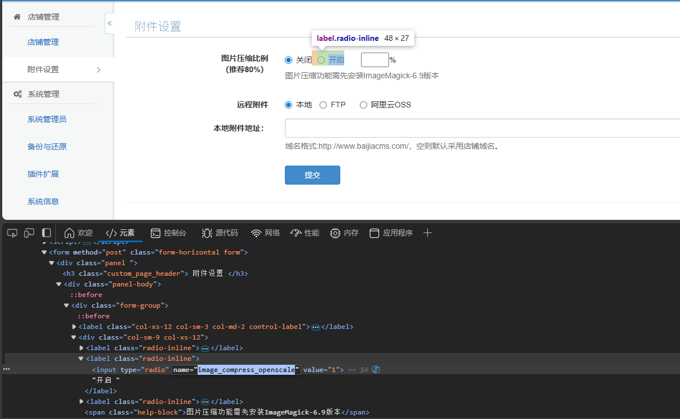Image resolution: width=680 pixels, height=419 pixels.
Task: Click the DevTools dock sidebar toggle icon
Action: pos(47,233)
